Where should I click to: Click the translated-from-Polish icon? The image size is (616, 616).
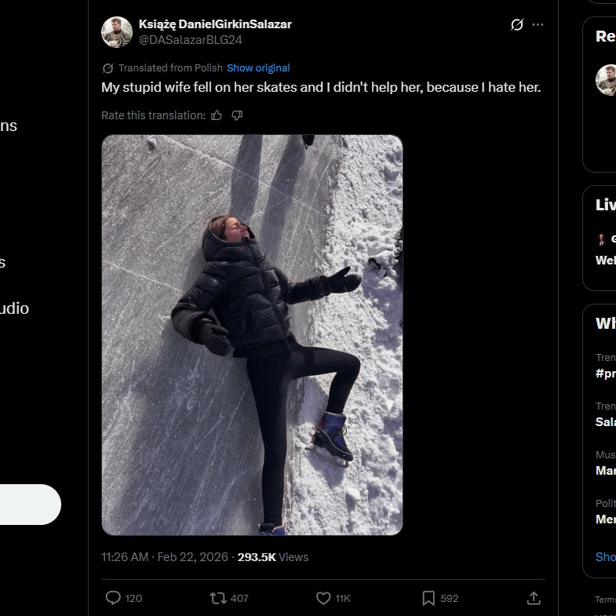(108, 68)
